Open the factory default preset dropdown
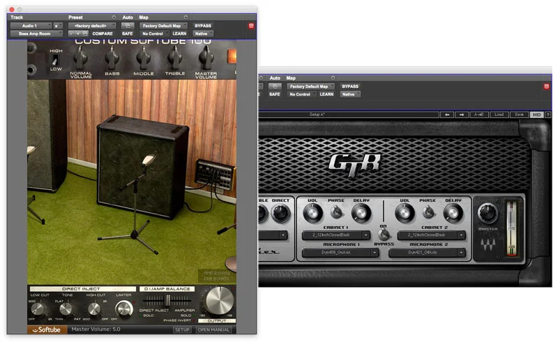The height and width of the screenshot is (342, 558). [92, 26]
